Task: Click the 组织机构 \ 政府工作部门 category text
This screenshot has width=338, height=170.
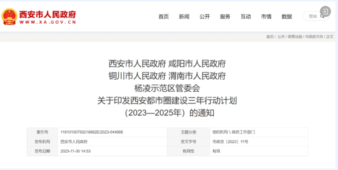Action: tap(233, 132)
